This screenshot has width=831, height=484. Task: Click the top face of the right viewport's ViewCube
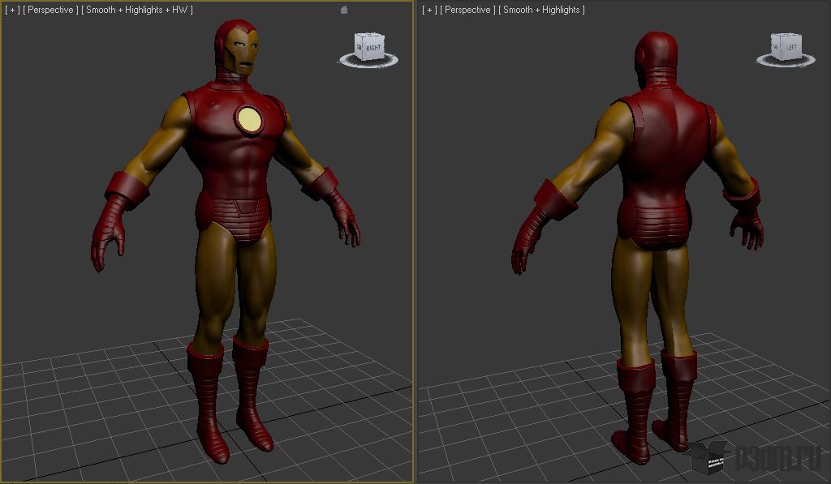tap(786, 35)
